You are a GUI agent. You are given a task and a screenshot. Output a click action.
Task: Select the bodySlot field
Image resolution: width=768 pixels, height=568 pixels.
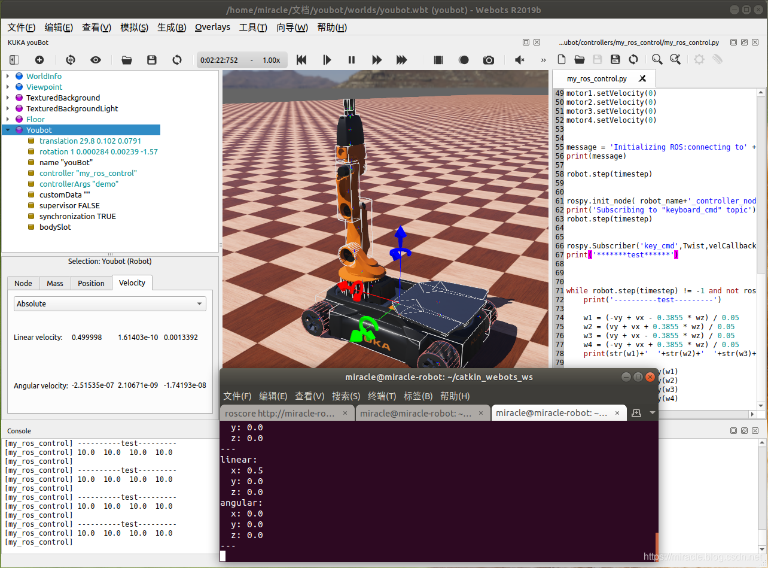point(55,227)
